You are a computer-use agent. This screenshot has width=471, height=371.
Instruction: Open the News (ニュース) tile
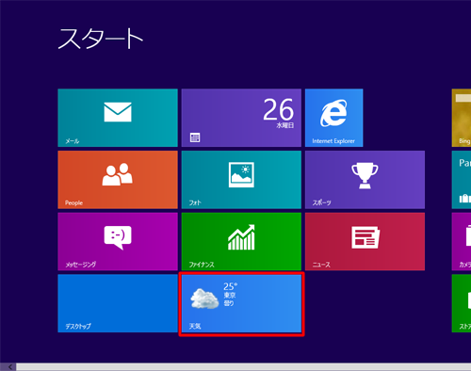(x=365, y=241)
